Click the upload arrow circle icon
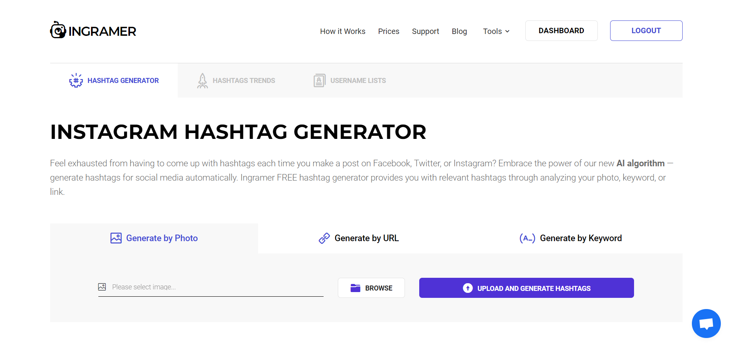The height and width of the screenshot is (343, 732). click(468, 288)
